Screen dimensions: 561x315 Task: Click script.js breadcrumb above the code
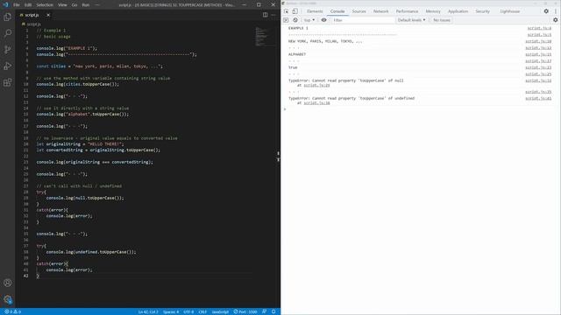[x=33, y=24]
